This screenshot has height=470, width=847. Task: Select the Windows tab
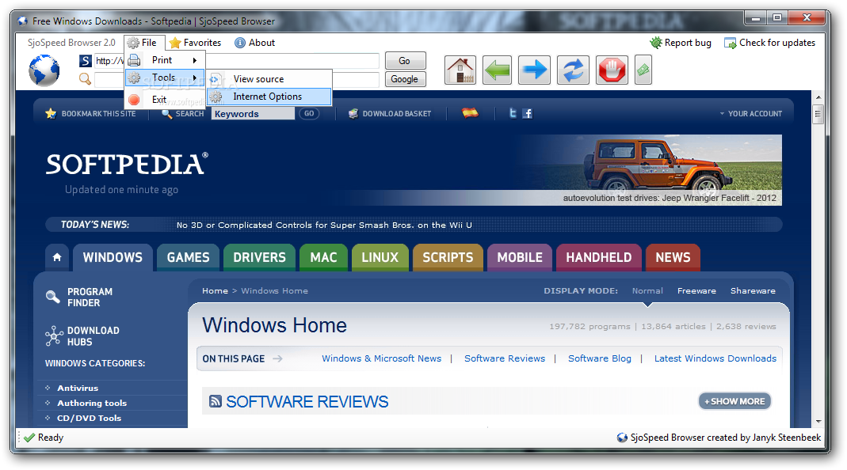click(x=113, y=257)
